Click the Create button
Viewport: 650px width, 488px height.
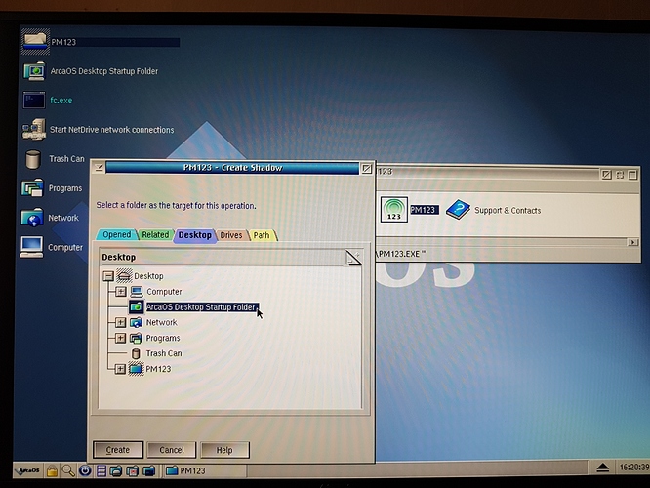tap(118, 450)
